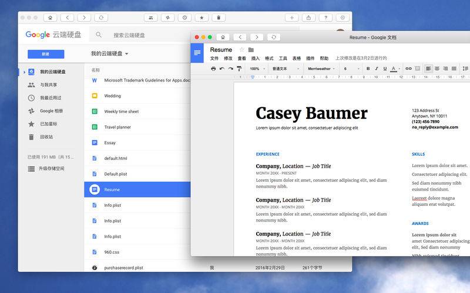Open the line spacing dropdown
The height and width of the screenshot is (293, 470).
tap(465, 69)
